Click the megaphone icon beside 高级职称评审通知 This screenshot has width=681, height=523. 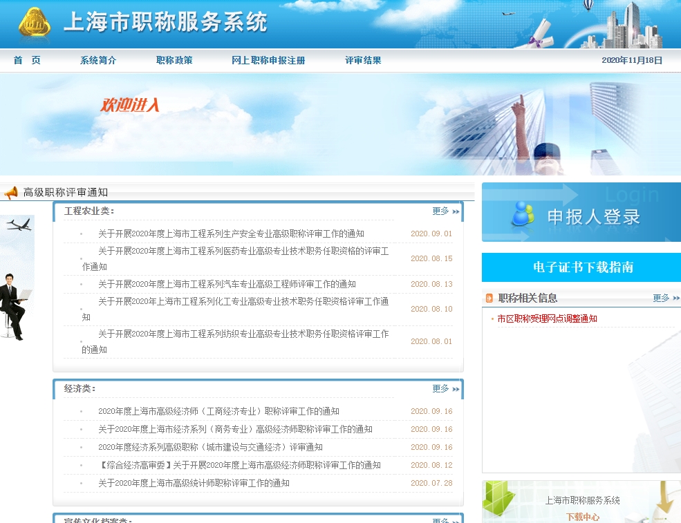click(11, 192)
